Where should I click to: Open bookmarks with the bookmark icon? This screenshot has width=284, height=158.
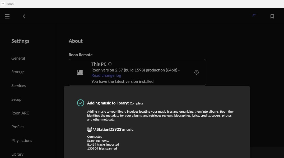[x=272, y=16]
